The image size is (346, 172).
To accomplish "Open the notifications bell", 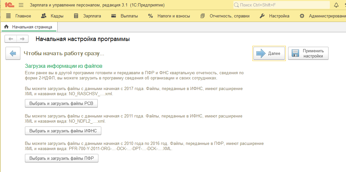I will 337,5.
